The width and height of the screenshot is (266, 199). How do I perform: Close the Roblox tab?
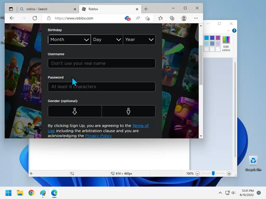tap(137, 9)
